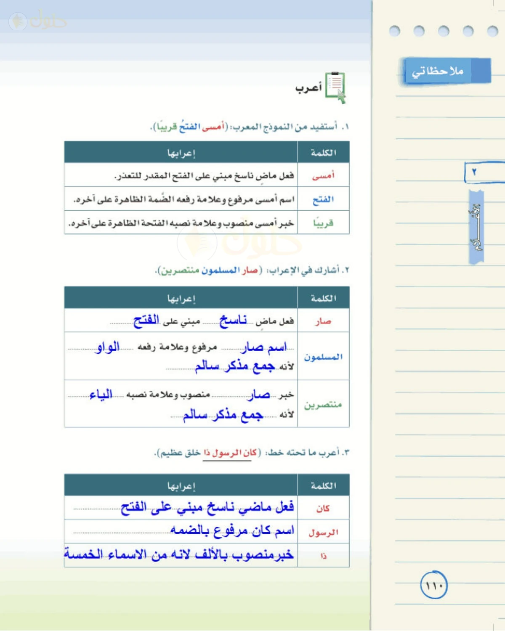Click the clipboard icon beside أعرب heading

click(x=335, y=87)
